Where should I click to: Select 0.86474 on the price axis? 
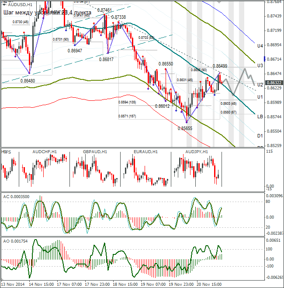pyautogui.click(x=274, y=74)
